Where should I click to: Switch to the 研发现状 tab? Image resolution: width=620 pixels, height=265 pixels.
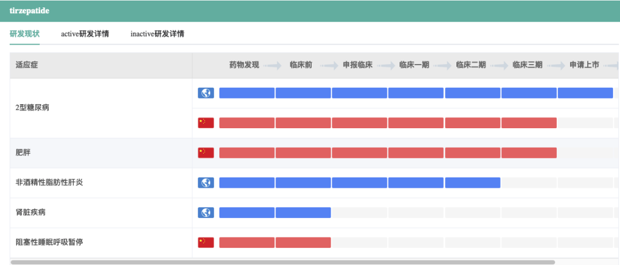click(25, 34)
